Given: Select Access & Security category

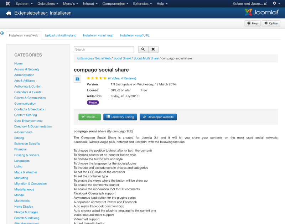Looking at the screenshot, I should [27, 69].
